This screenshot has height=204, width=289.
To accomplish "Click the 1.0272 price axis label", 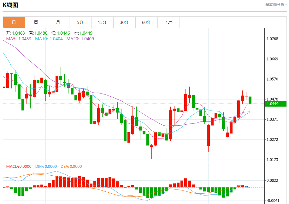I will click(x=272, y=139).
